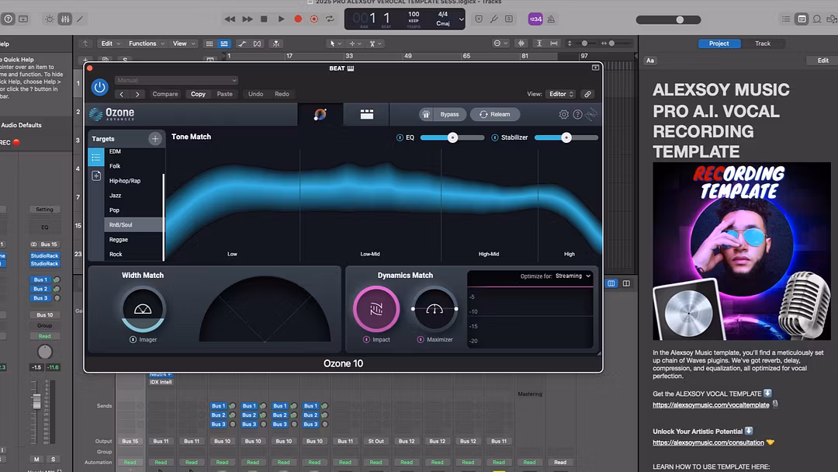The image size is (838, 472).
Task: Adjust the Stabilizer amount slider
Action: 566,138
